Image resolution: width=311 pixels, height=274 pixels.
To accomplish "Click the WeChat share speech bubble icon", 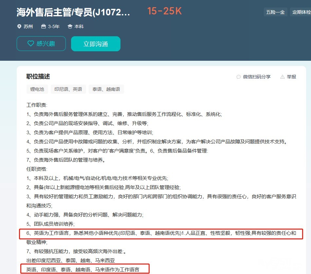I will pyautogui.click(x=238, y=77).
